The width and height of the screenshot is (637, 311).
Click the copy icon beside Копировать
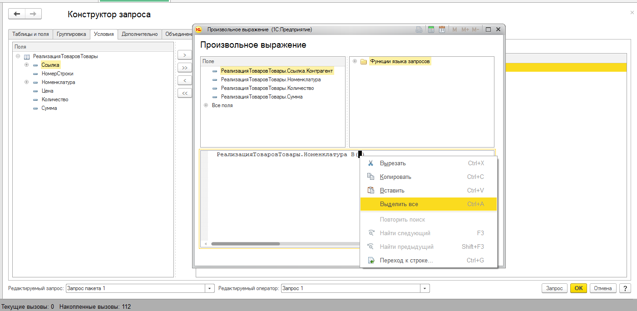coord(370,177)
